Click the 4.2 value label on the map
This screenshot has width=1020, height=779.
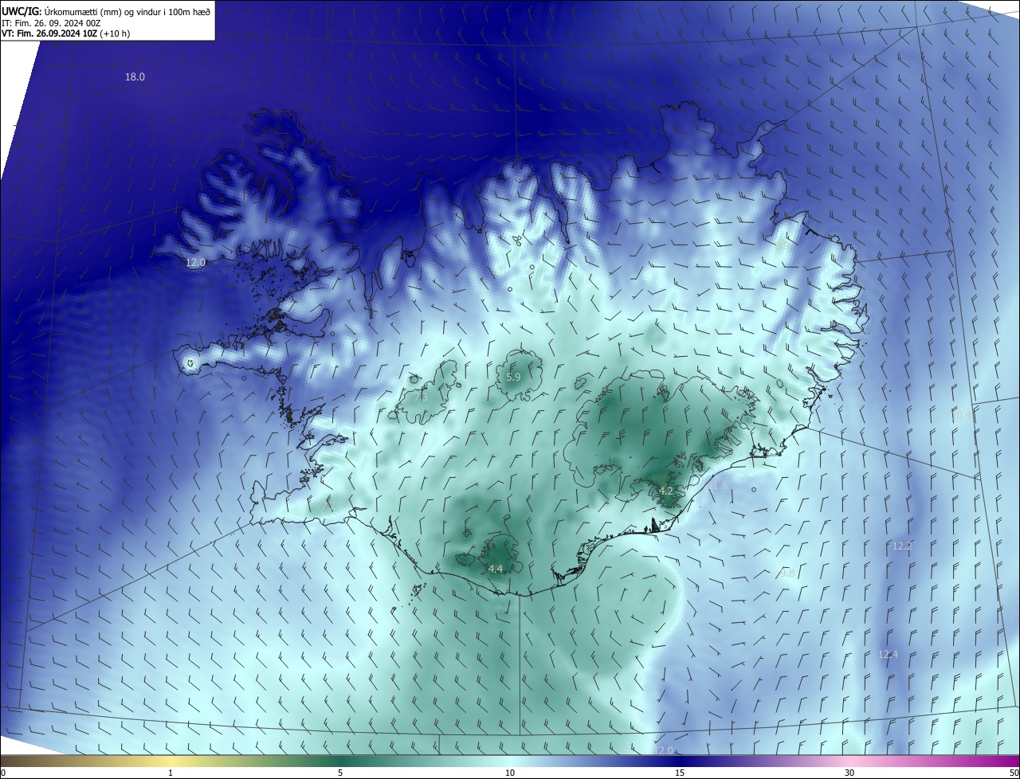[666, 491]
